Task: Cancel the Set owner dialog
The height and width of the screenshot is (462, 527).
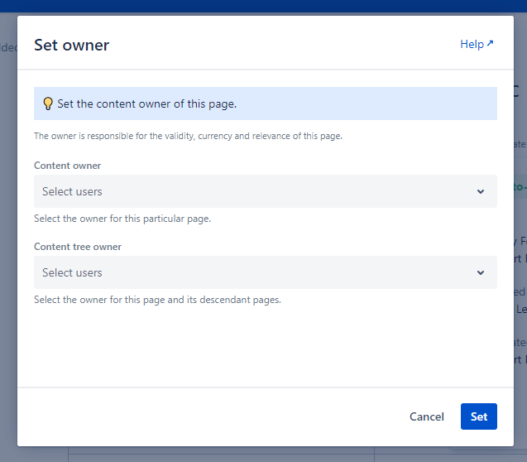Action: (x=427, y=416)
